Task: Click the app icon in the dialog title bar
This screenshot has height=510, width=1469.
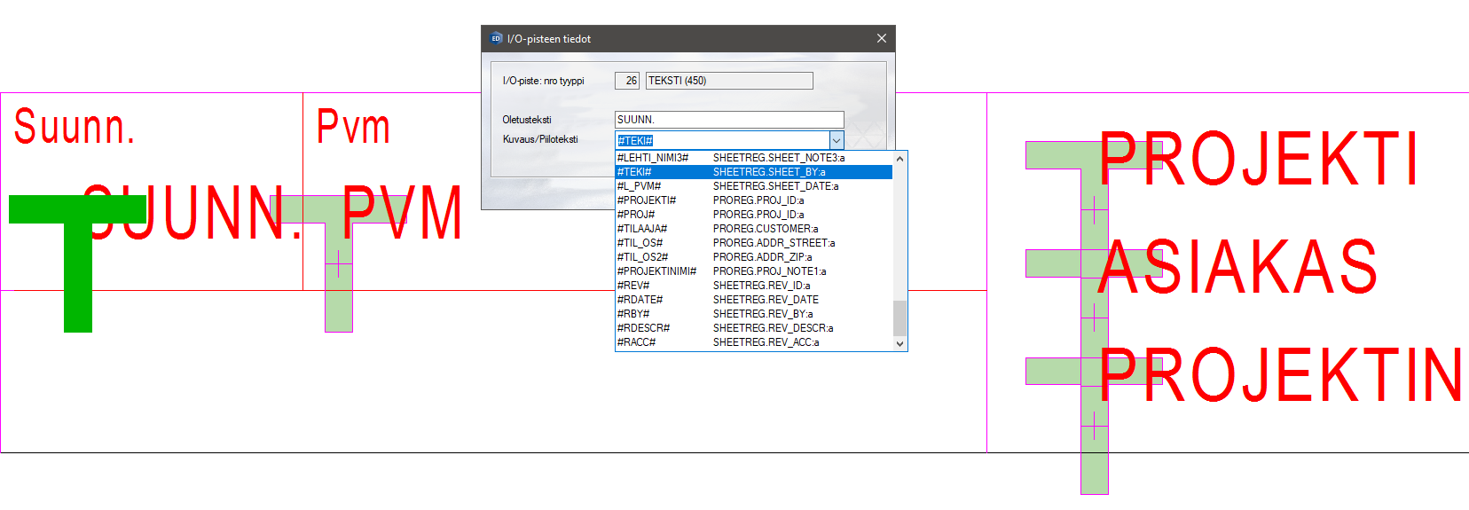Action: click(496, 38)
